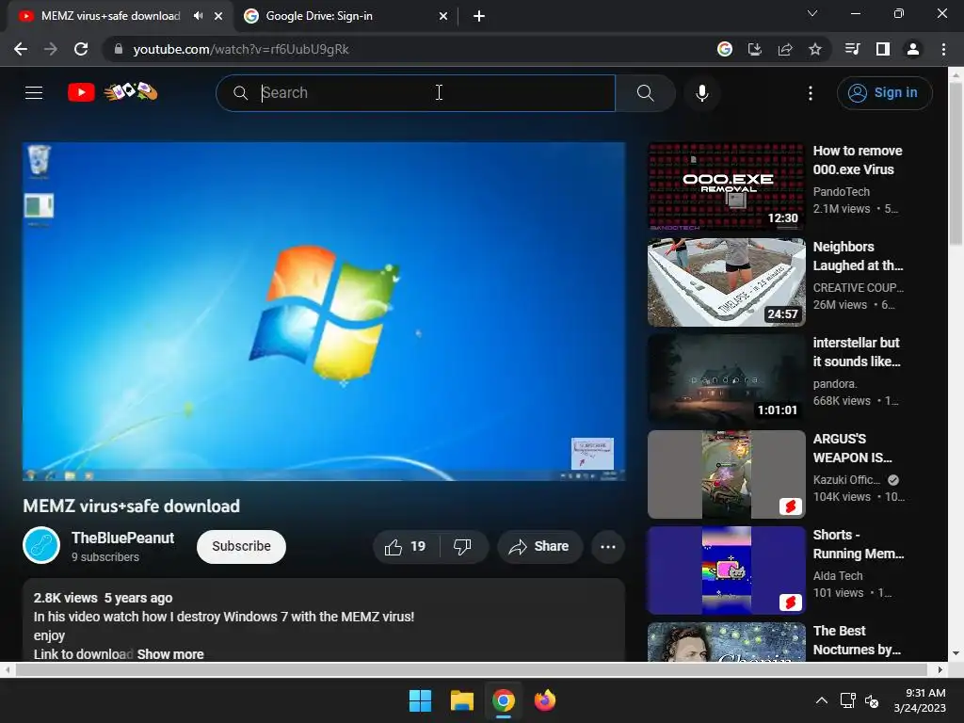This screenshot has width=964, height=723.
Task: Expand description with Show more
Action: coord(170,654)
